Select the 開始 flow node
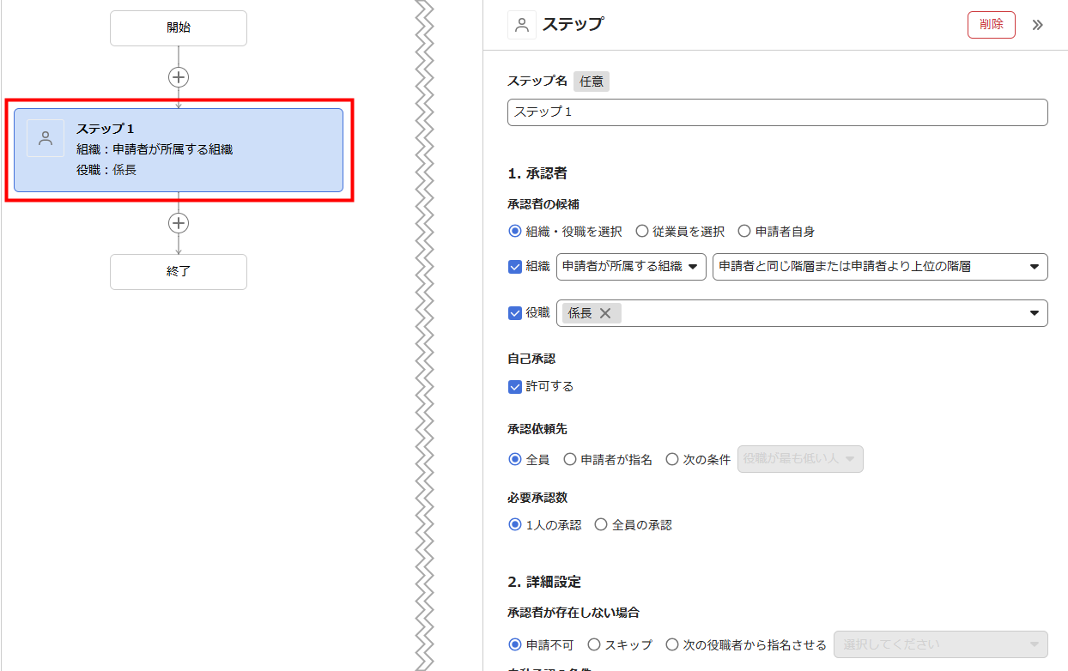Screen dimensions: 1068x671 [x=179, y=28]
